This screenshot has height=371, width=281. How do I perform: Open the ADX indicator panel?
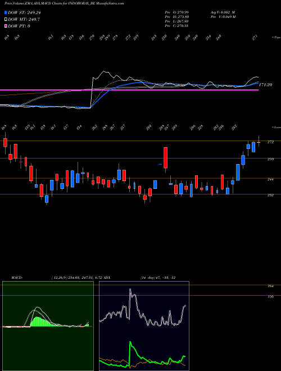[x=144, y=326]
